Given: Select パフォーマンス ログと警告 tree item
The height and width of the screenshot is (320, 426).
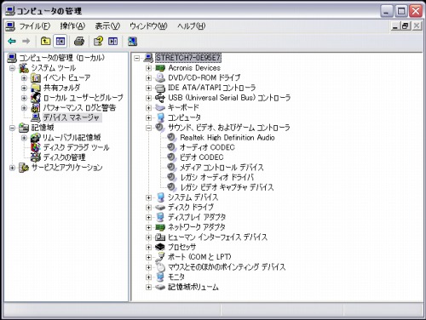Looking at the screenshot, I should (79, 108).
